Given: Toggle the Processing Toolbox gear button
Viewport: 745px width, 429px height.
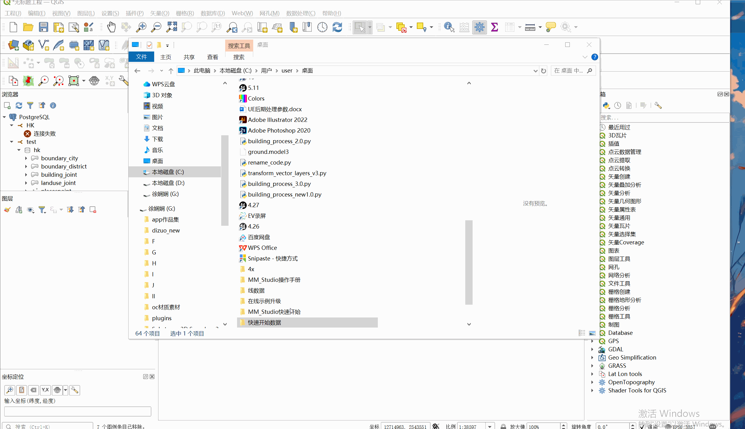Looking at the screenshot, I should [479, 27].
